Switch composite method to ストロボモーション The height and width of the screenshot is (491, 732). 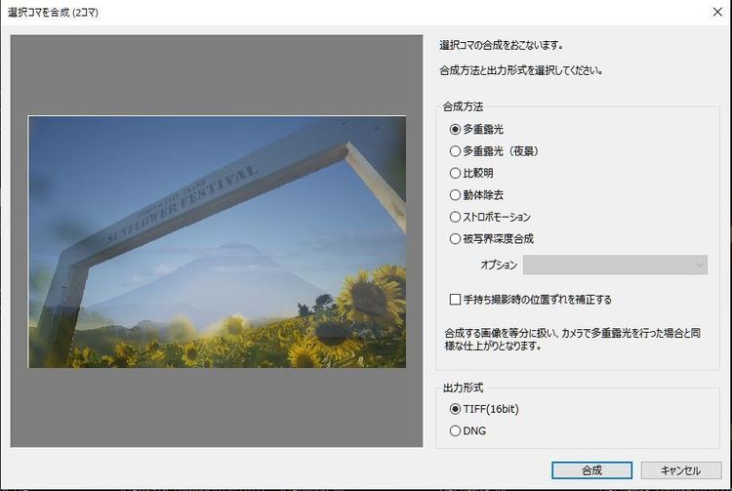coord(455,217)
